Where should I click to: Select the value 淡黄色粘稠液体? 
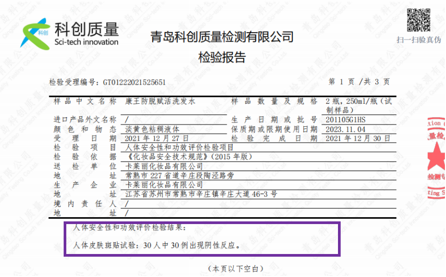[x=152, y=129]
